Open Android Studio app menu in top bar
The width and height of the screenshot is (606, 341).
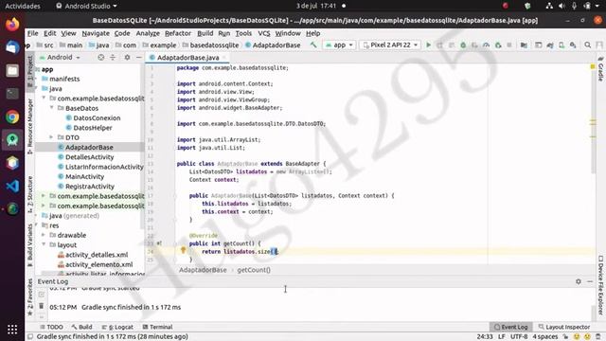(x=86, y=6)
